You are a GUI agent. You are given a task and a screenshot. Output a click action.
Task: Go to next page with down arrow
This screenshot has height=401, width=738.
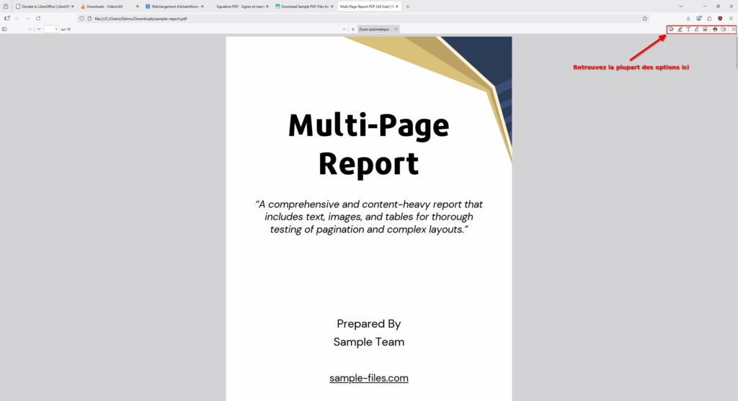39,30
